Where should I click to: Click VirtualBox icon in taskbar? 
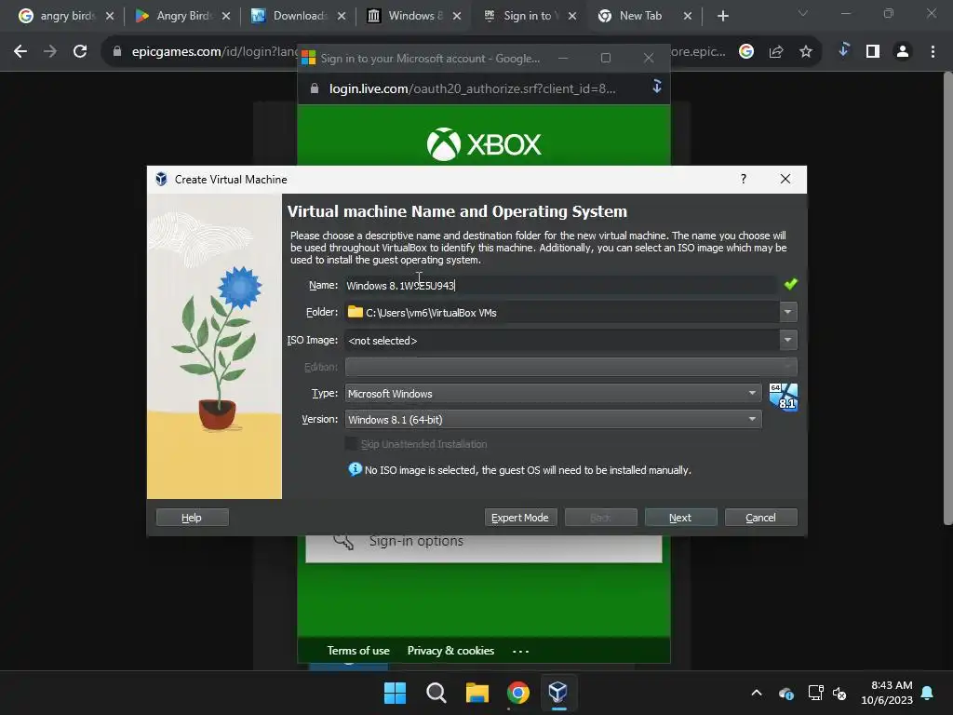click(x=558, y=693)
